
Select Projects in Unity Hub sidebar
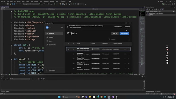[54, 33]
